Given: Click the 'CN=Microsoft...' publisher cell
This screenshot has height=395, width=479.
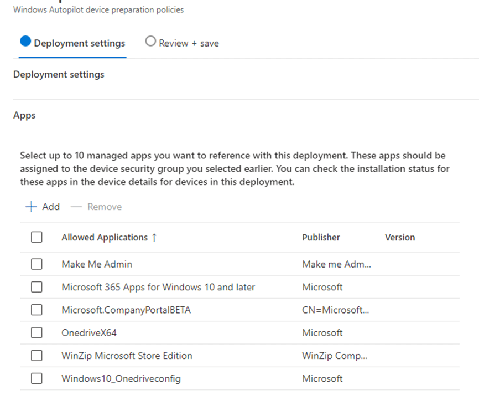Looking at the screenshot, I should coord(335,310).
